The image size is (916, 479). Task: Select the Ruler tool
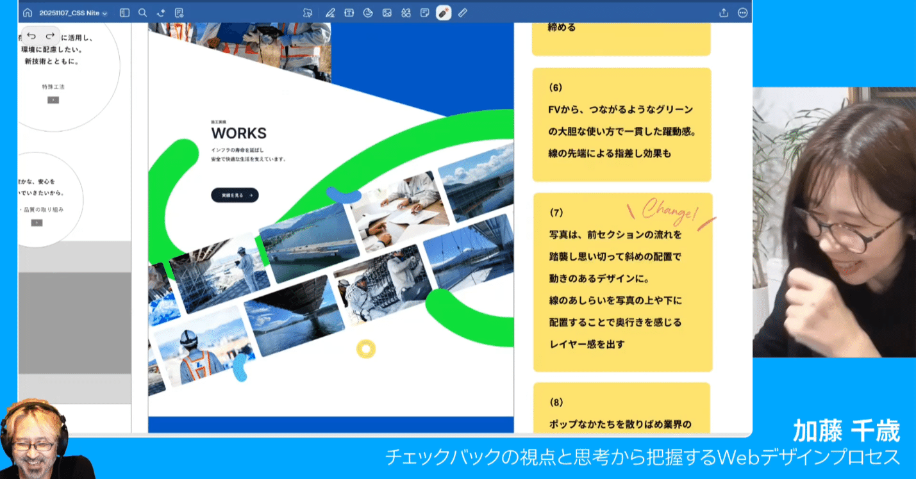click(x=462, y=12)
